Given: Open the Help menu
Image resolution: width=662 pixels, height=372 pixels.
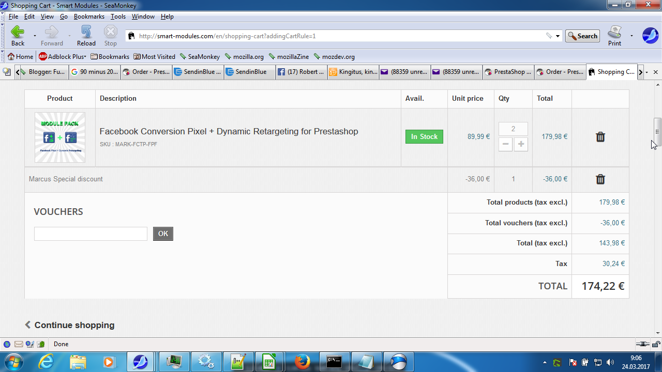Looking at the screenshot, I should 167,17.
